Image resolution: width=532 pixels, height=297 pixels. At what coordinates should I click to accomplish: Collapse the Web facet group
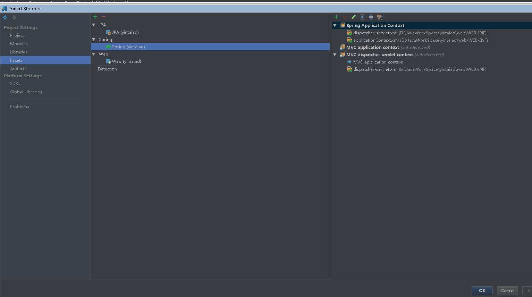(94, 54)
